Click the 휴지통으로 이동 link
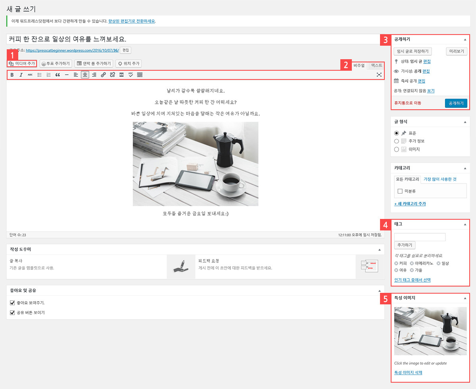 pos(407,103)
